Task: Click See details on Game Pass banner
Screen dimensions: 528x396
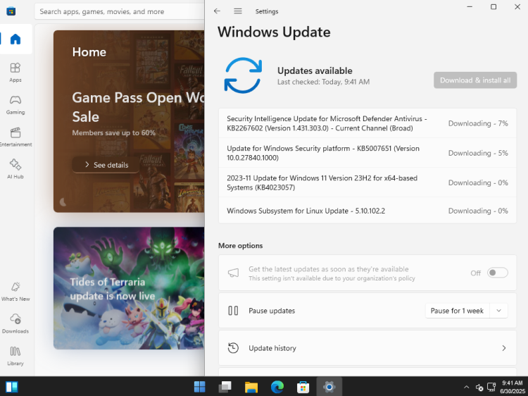Action: click(106, 165)
